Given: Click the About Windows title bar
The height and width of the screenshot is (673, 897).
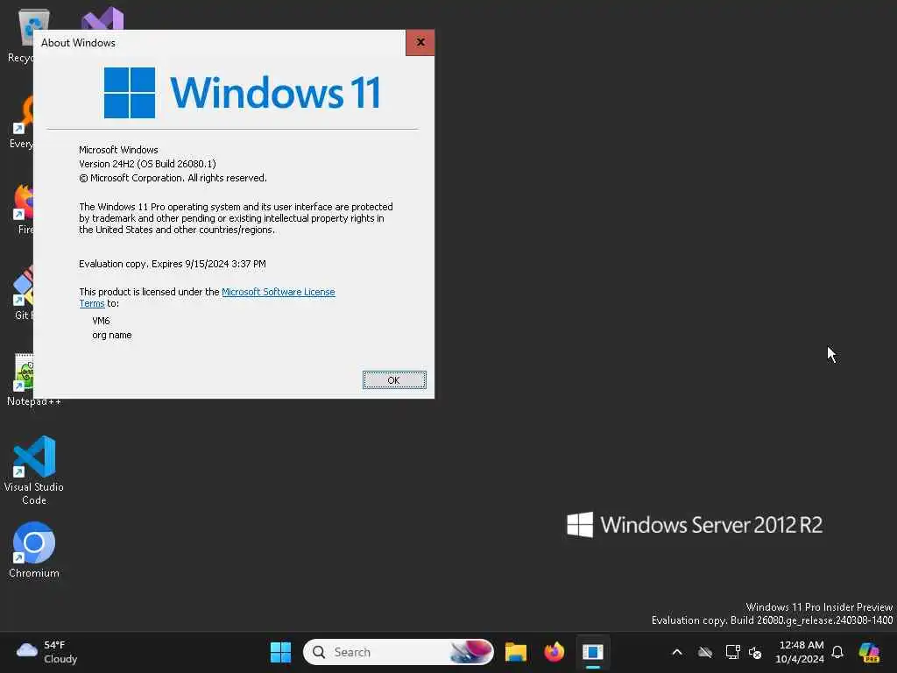Looking at the screenshot, I should pos(220,42).
